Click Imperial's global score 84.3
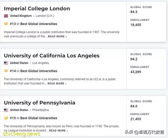This screenshot has width=168, height=138. point(134,12)
